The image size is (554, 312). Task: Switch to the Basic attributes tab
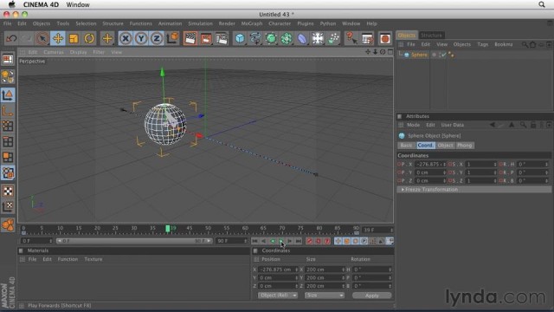tap(406, 146)
